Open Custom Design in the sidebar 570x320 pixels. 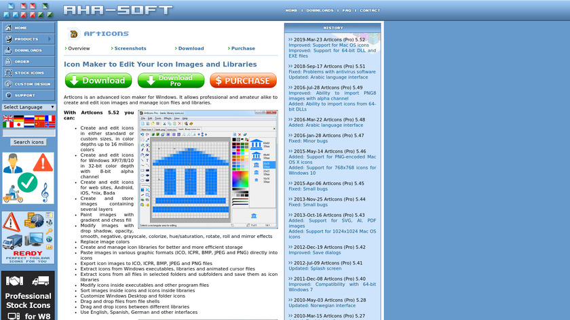coord(28,84)
